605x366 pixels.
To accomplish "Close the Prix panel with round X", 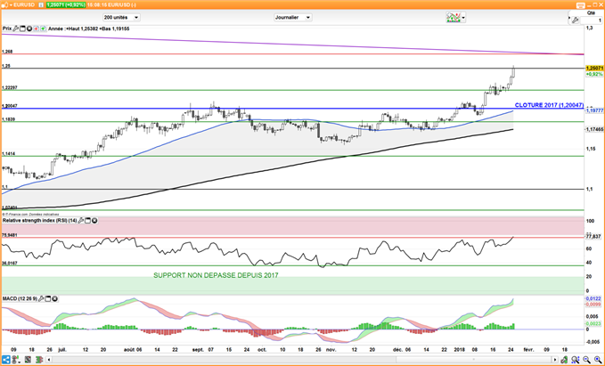I will pos(29,28).
